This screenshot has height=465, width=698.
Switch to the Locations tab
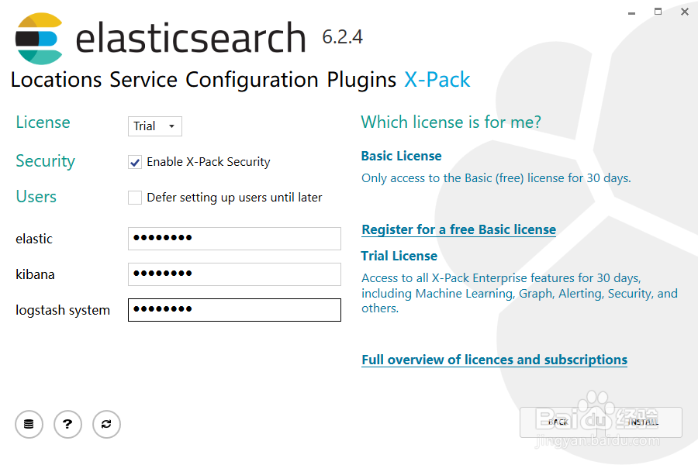point(57,79)
